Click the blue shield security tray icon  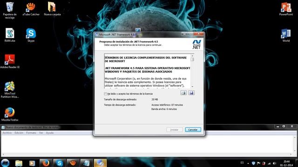(x=253, y=163)
